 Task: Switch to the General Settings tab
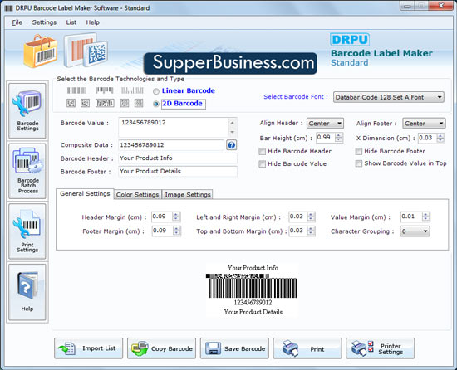85,194
